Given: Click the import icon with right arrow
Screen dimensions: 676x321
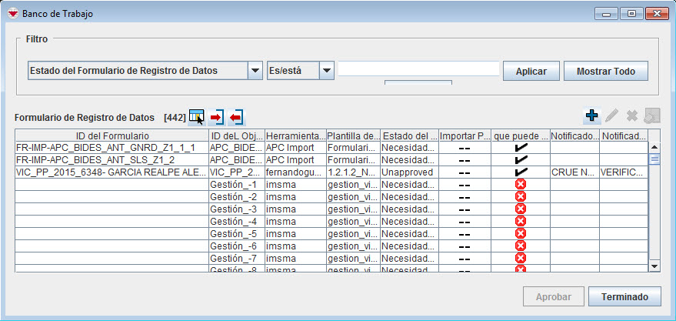Looking at the screenshot, I should (216, 117).
